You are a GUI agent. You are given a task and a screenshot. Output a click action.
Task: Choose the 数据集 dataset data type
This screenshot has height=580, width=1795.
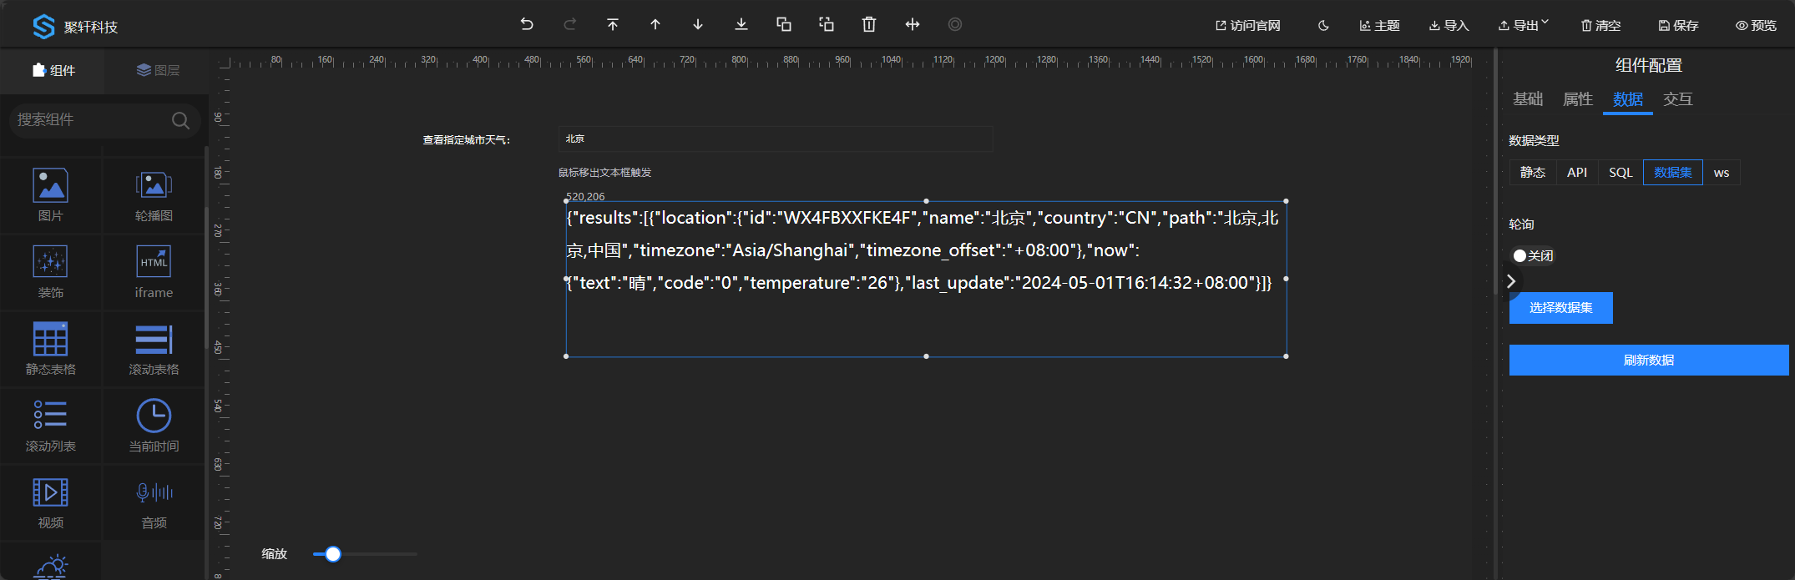tap(1673, 173)
